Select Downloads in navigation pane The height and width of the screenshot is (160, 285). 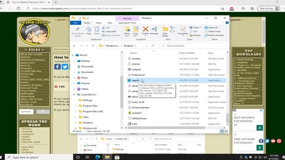coord(87,72)
